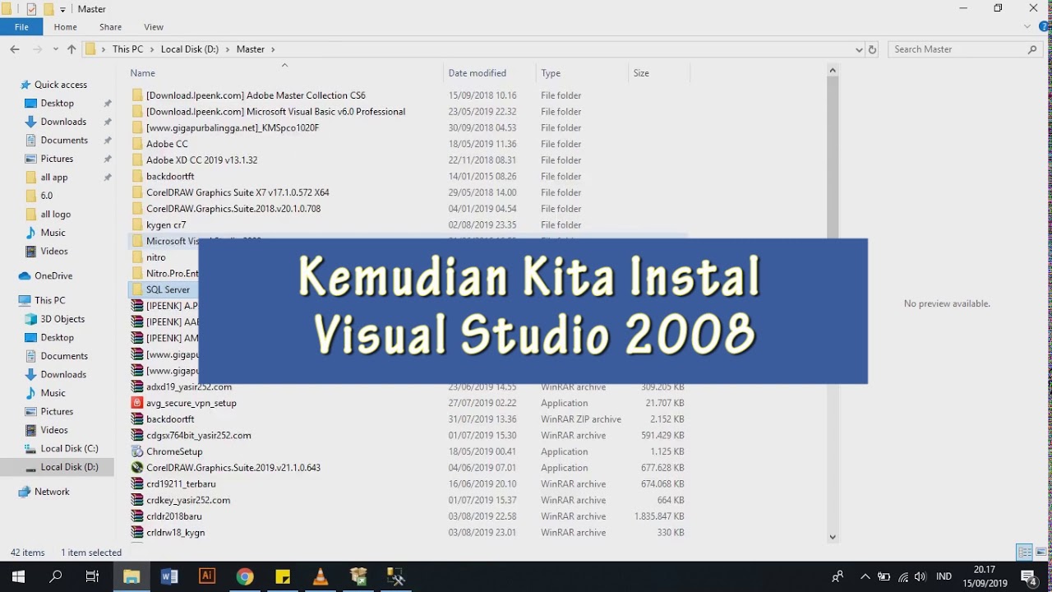The width and height of the screenshot is (1052, 592).
Task: Switch to the Home ribbon tab
Action: (66, 26)
